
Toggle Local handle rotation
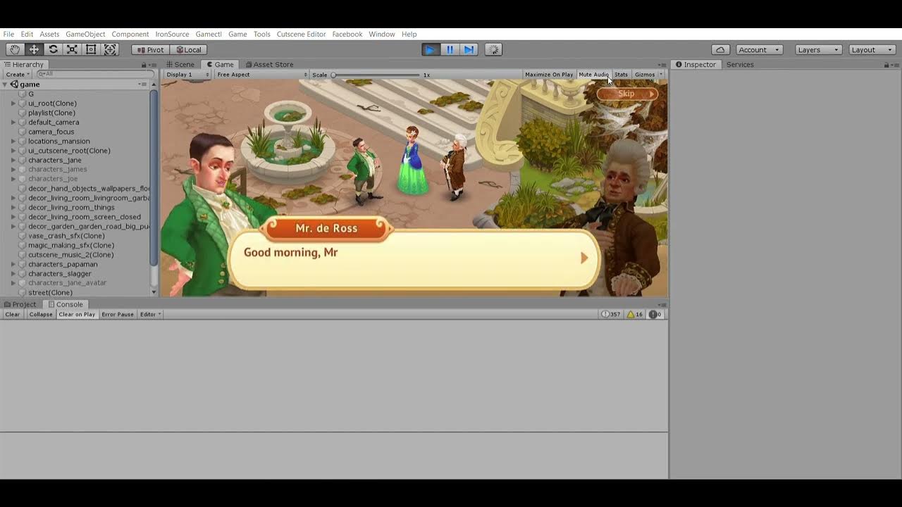coord(188,49)
